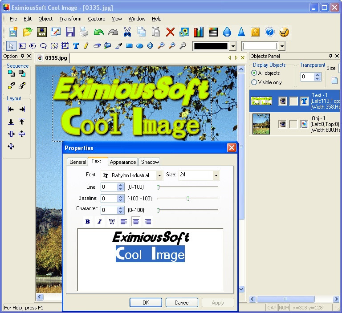Select the arrow pointer tool

click(x=11, y=46)
